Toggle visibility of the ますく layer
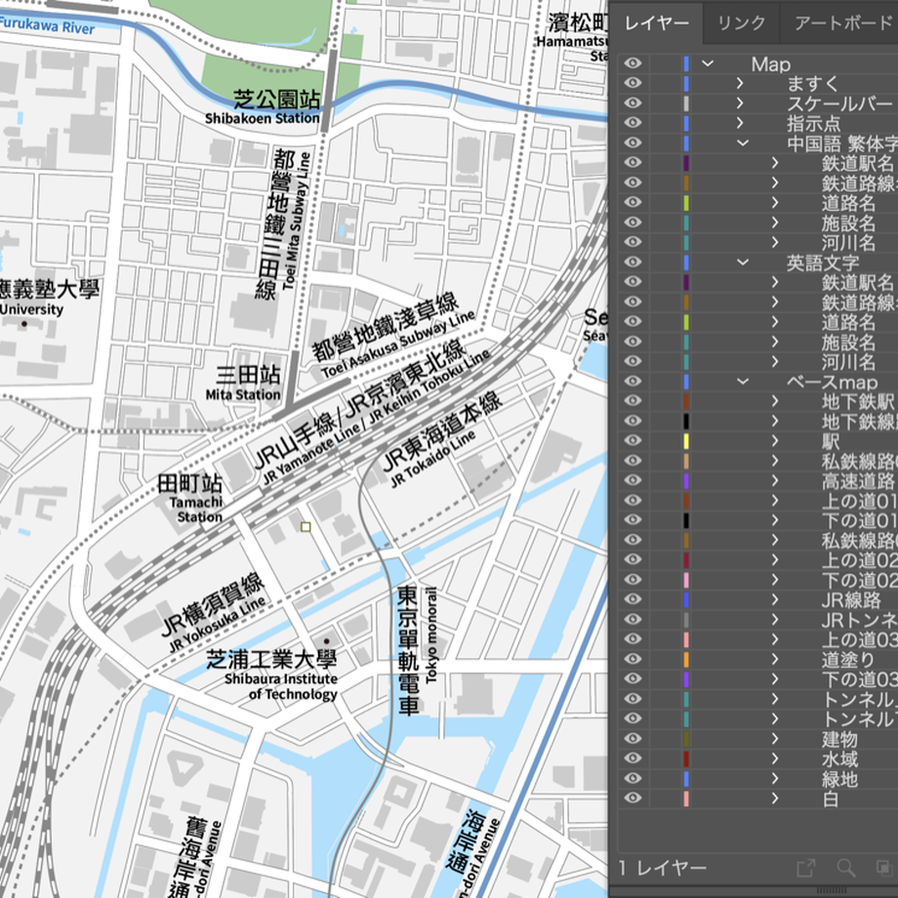898x898 pixels. (x=633, y=83)
